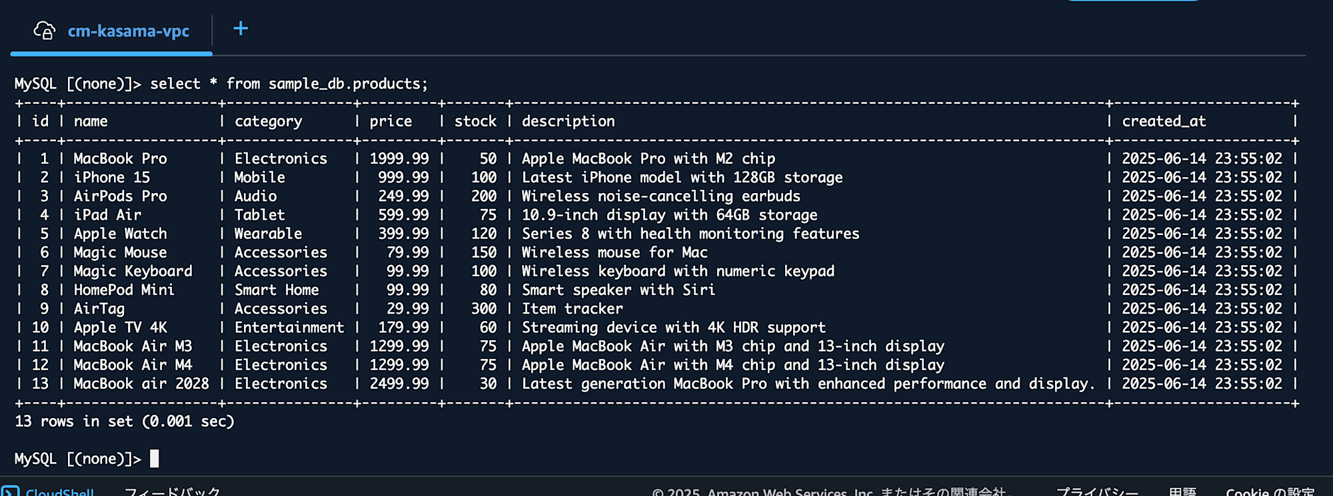Click 'Streaming device with 4K HDR support' description
The image size is (1333, 496).
(x=674, y=328)
